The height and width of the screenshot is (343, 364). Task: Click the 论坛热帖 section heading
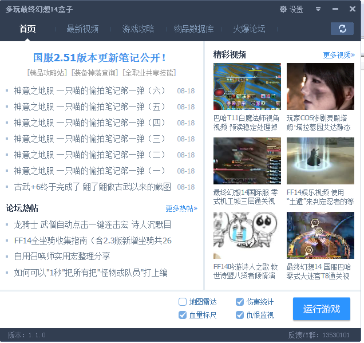tap(22, 208)
